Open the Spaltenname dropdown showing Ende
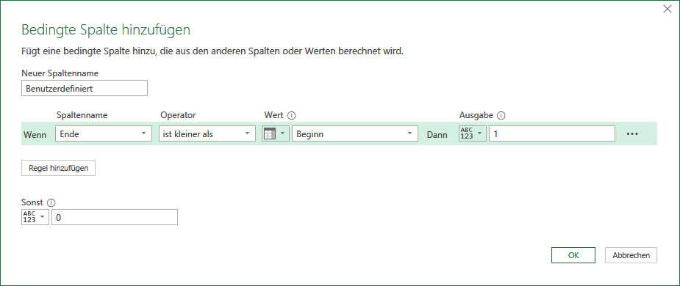 click(104, 133)
